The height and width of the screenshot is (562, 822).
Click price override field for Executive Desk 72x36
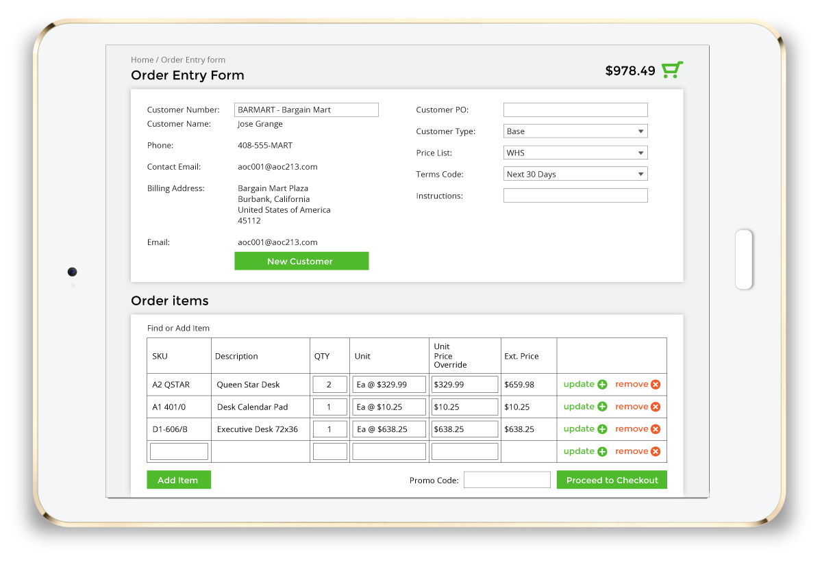[464, 429]
